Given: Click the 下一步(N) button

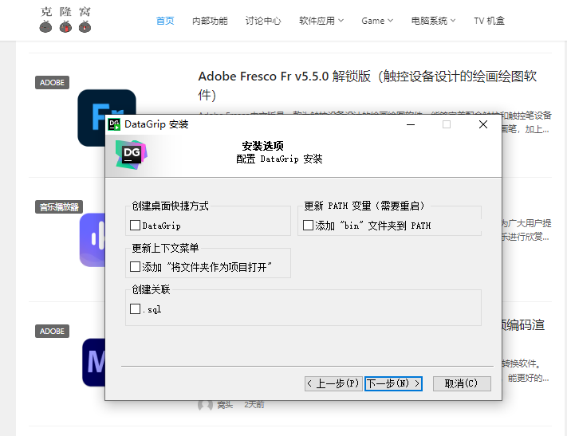Looking at the screenshot, I should tap(393, 383).
